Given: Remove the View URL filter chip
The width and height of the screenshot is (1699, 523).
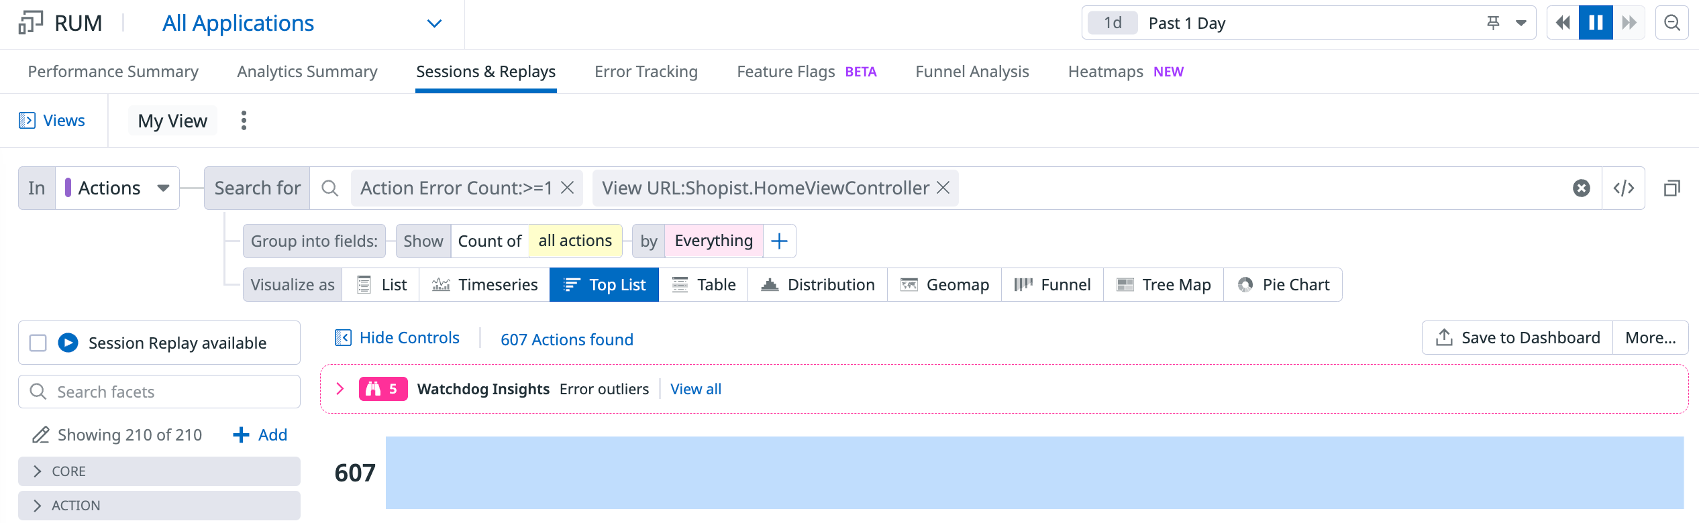Looking at the screenshot, I should click(943, 188).
